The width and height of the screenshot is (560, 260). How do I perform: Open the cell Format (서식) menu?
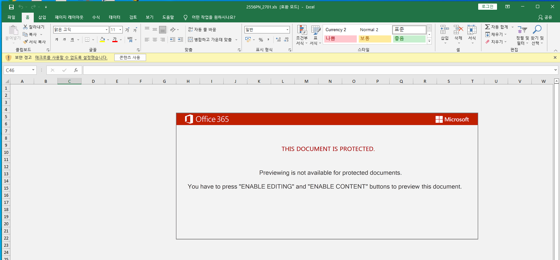tap(472, 35)
